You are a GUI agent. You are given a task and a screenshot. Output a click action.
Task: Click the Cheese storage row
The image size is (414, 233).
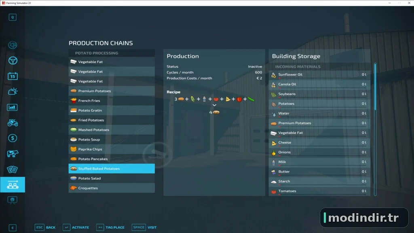319,143
